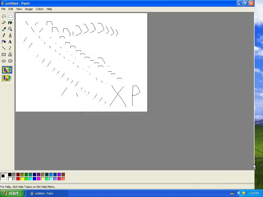Select the Magnifier tool

click(x=10, y=29)
